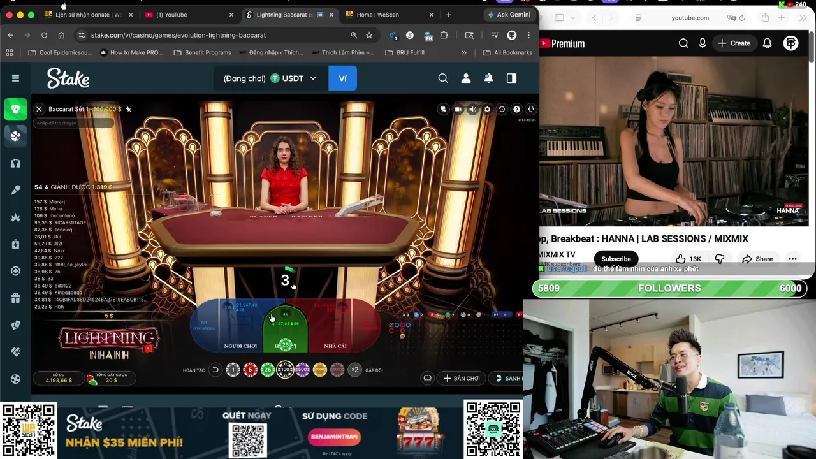
Task: Click the YouTube Create button
Action: coord(734,43)
